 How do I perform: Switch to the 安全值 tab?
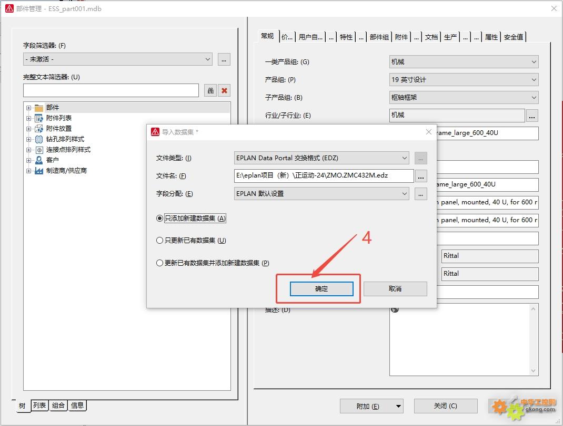coord(514,37)
